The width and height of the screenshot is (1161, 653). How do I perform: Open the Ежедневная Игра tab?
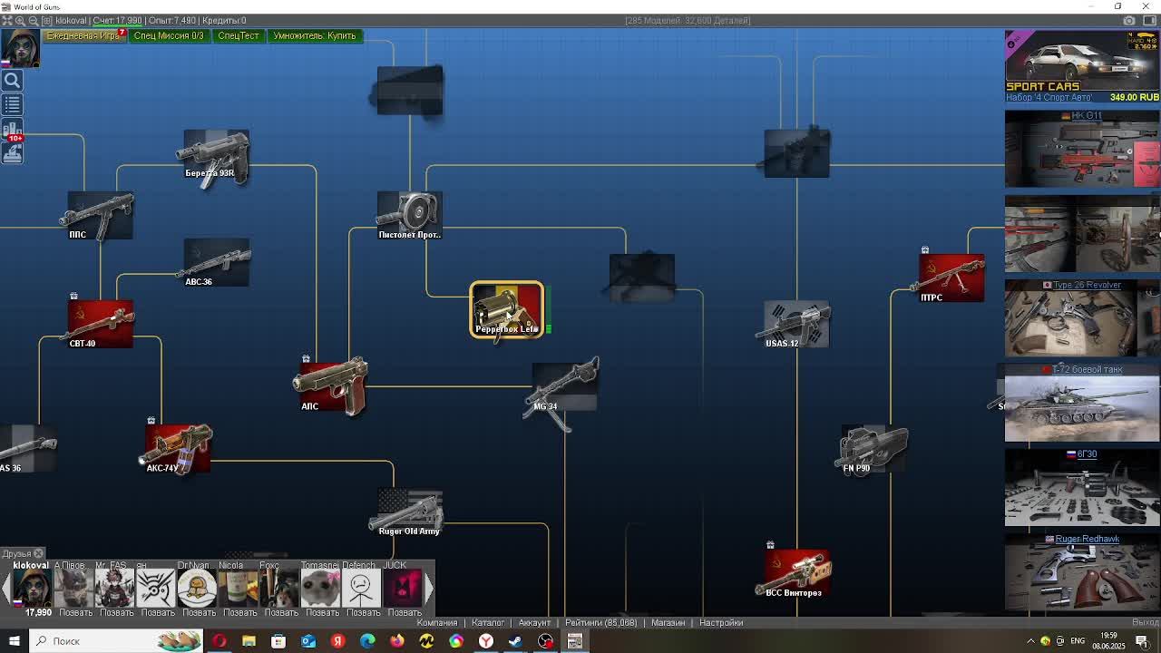[83, 35]
